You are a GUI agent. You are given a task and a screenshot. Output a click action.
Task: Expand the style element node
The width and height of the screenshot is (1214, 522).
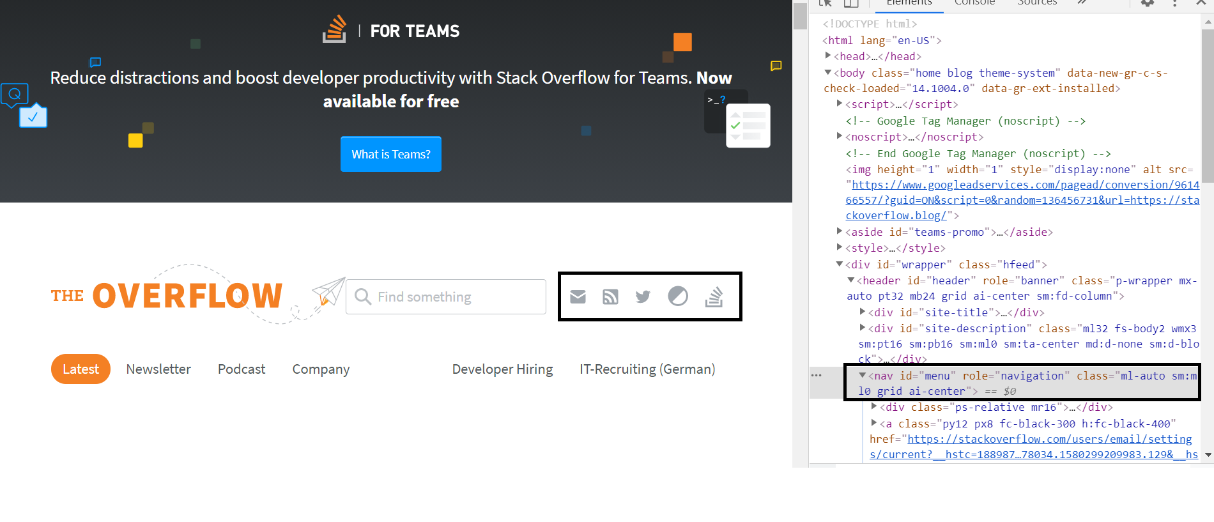pyautogui.click(x=840, y=247)
